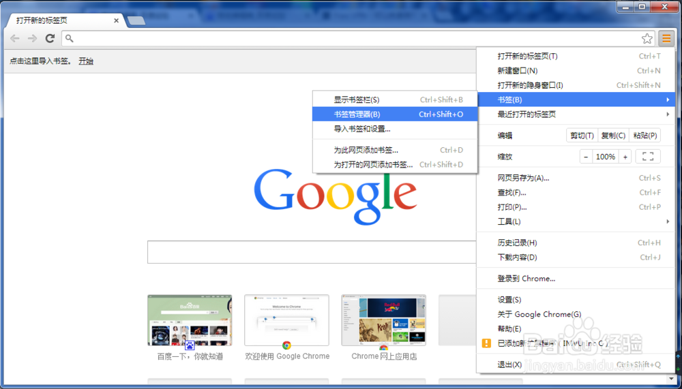Click the yellow warning extension icon
This screenshot has height=389, width=682.
486,343
